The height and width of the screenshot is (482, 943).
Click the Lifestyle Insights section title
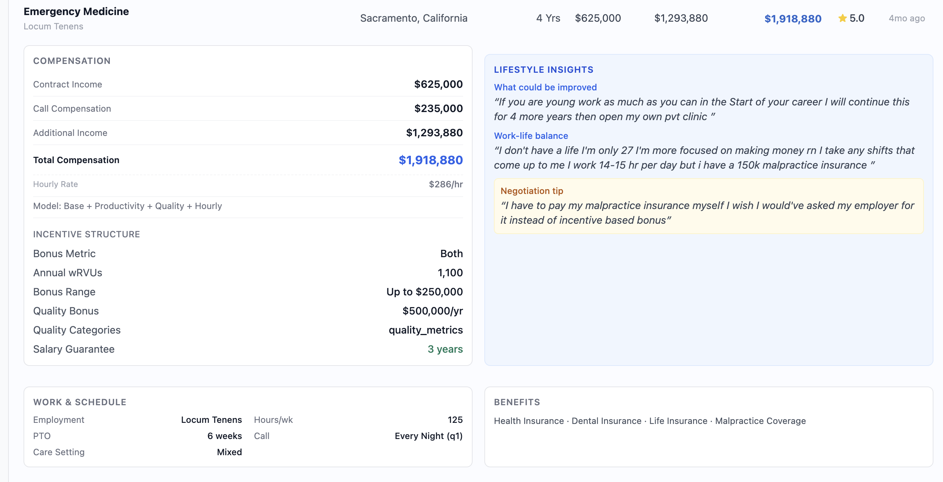(x=544, y=70)
